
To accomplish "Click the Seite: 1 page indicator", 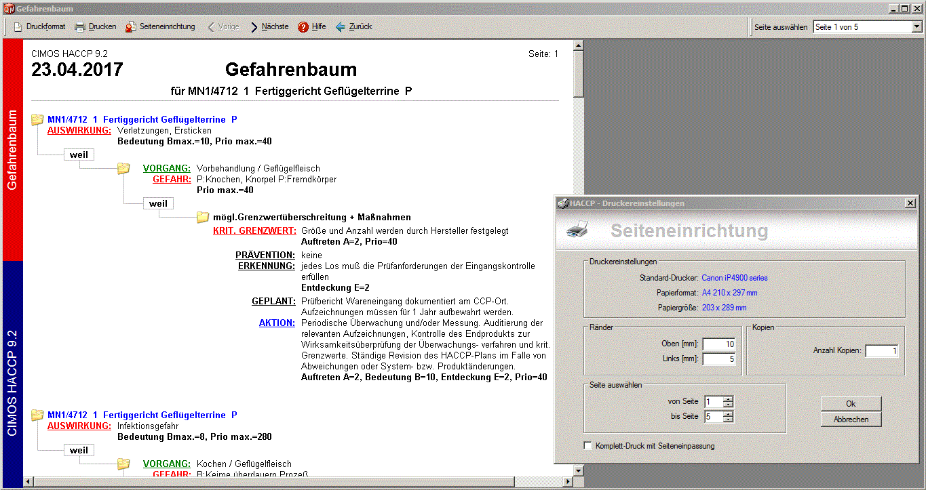I will (x=543, y=54).
